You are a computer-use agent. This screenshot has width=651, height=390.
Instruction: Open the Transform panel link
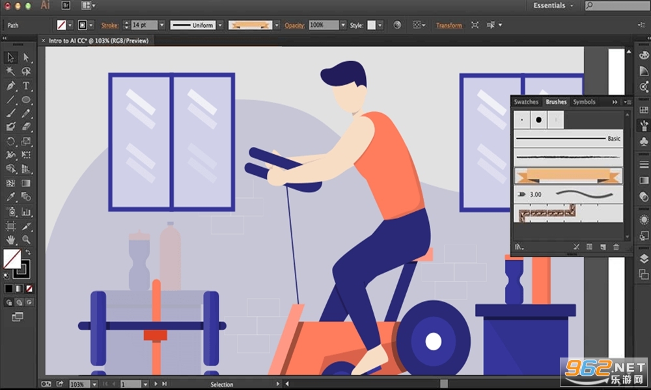[x=449, y=25]
